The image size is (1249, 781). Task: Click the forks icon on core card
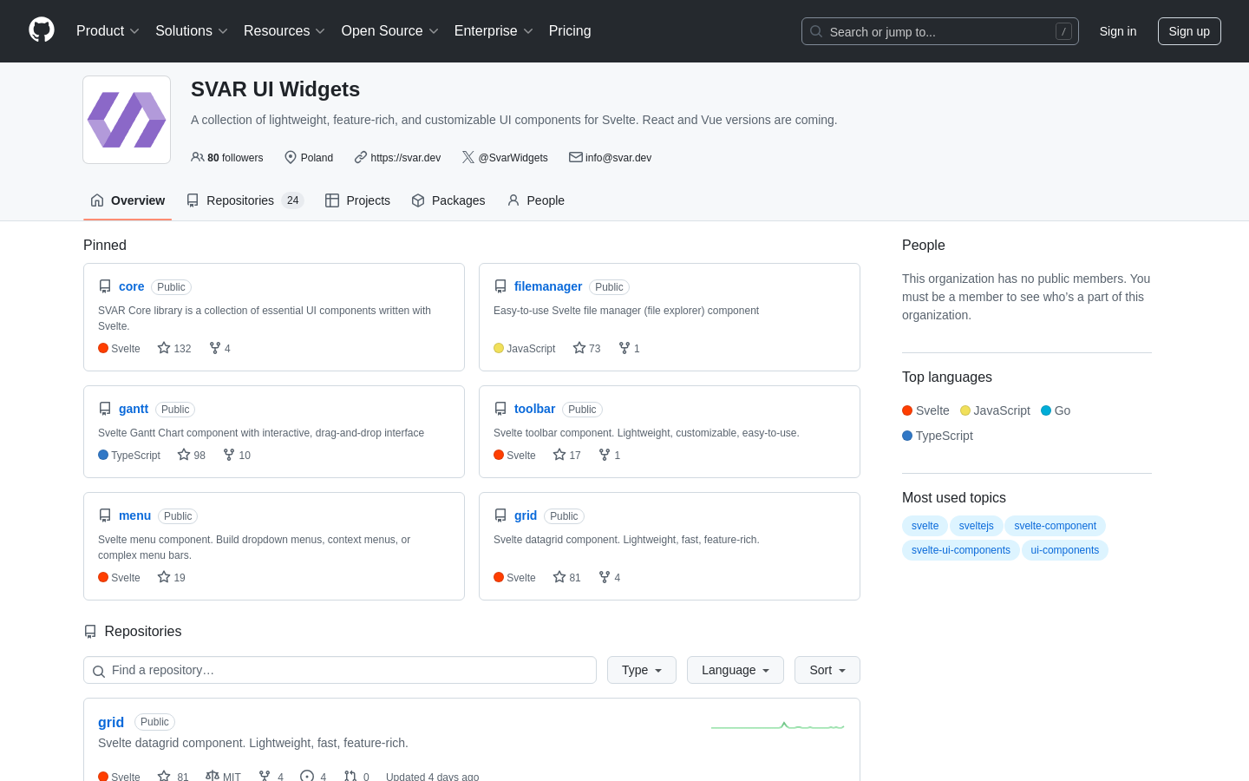215,348
